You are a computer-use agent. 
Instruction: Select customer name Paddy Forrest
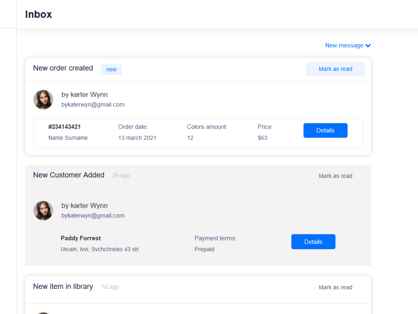click(x=81, y=238)
